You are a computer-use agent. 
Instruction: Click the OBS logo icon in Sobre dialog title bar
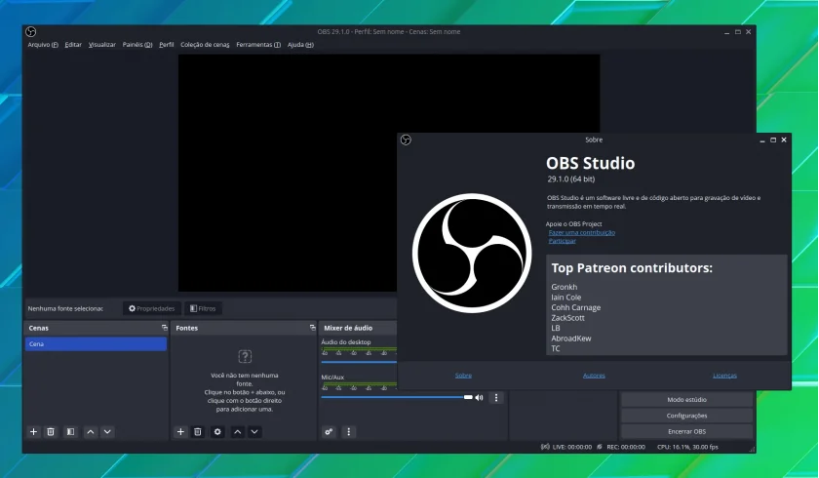[406, 139]
